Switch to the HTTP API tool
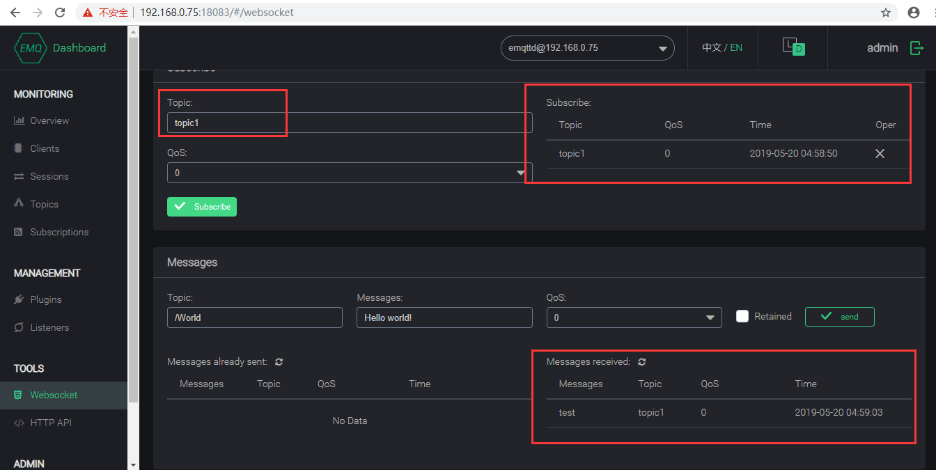 pyautogui.click(x=51, y=423)
